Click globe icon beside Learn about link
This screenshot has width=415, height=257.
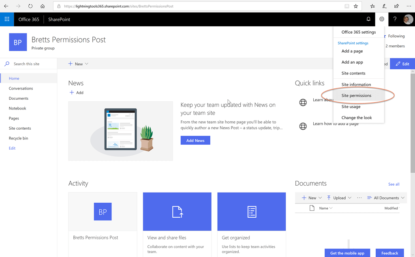click(303, 102)
